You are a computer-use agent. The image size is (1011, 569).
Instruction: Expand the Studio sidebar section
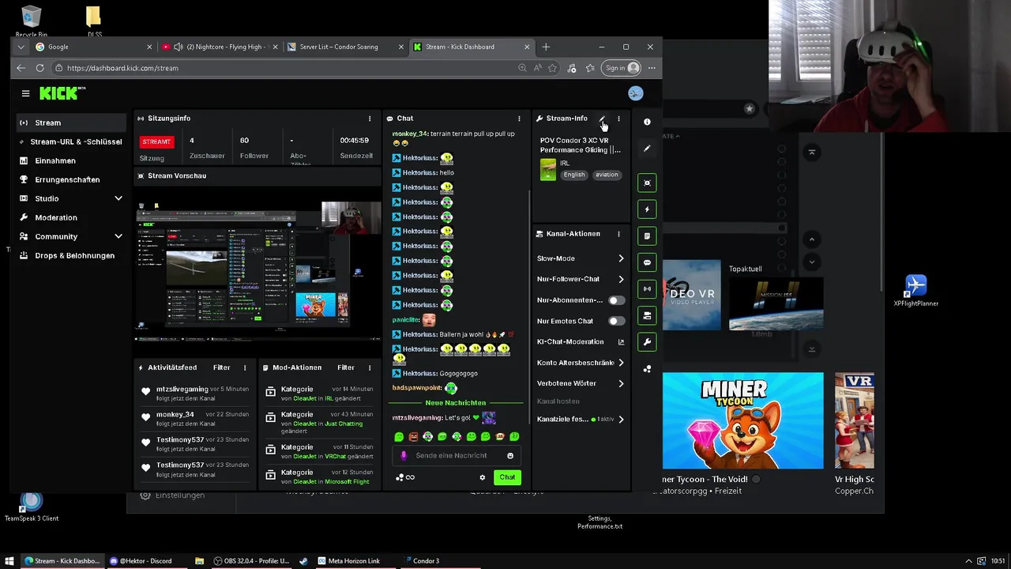(118, 198)
